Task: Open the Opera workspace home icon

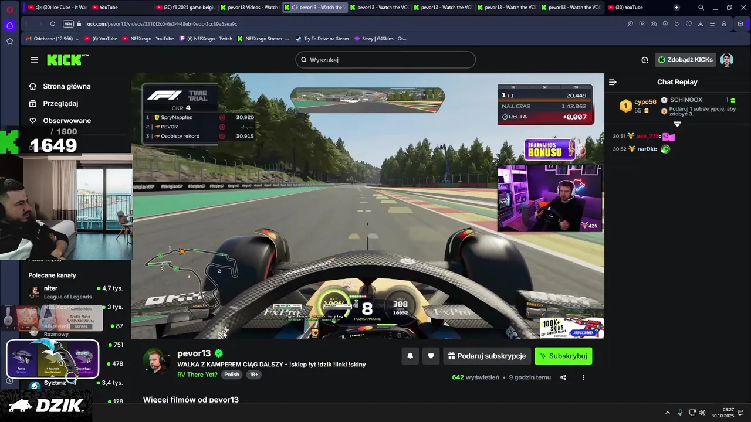Action: pyautogui.click(x=9, y=25)
